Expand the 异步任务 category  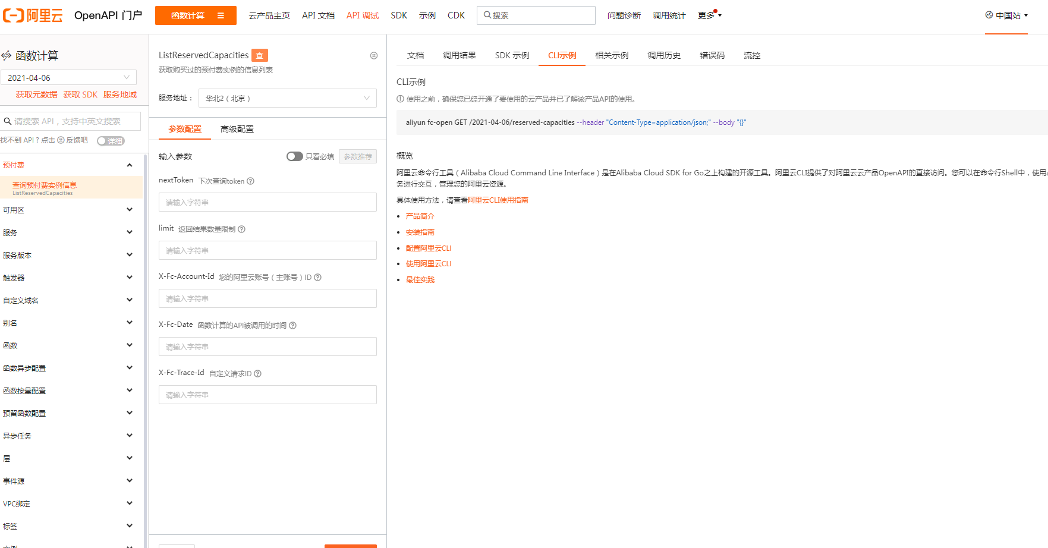click(130, 436)
